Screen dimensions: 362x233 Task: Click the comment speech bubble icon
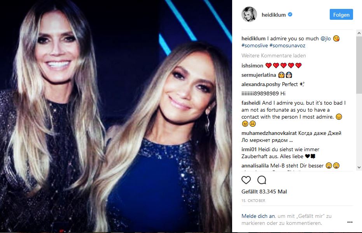pos(262,180)
